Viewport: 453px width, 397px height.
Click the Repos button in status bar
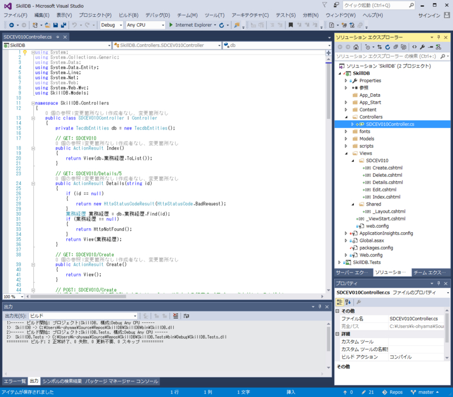(x=392, y=392)
